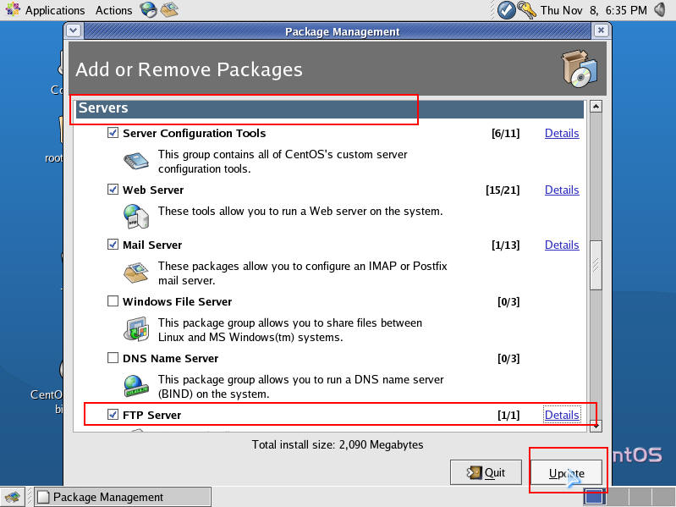The height and width of the screenshot is (507, 676).
Task: Uncheck the FTP Server checkbox
Action: [x=113, y=414]
